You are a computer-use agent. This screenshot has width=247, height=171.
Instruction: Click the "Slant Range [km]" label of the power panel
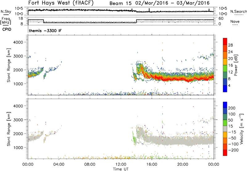tap(9, 65)
